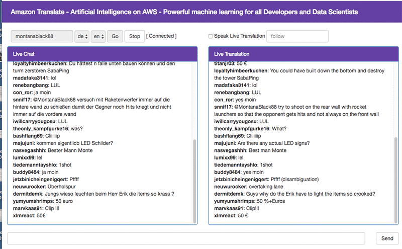Click the Live Translation panel scrollbar
This screenshot has width=402, height=249.
click(x=396, y=180)
